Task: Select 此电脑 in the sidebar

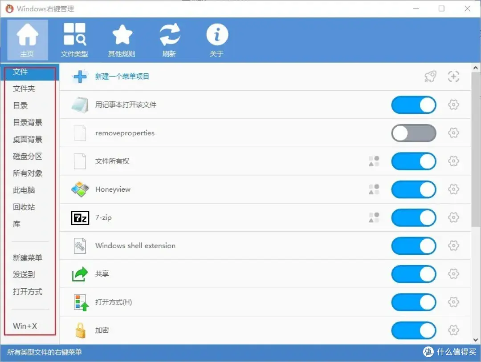Action: tap(24, 190)
